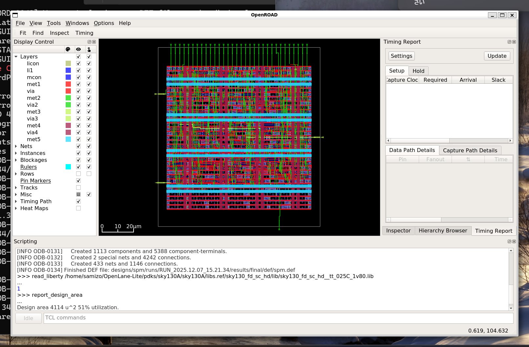Enable the Tracks visibility checkbox
The height and width of the screenshot is (347, 529).
coord(78,188)
